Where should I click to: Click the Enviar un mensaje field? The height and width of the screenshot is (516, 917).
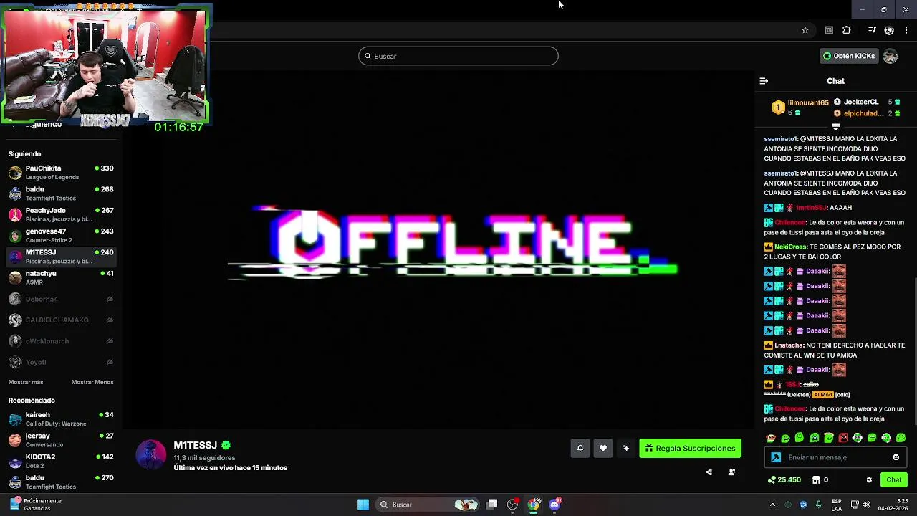pos(836,457)
